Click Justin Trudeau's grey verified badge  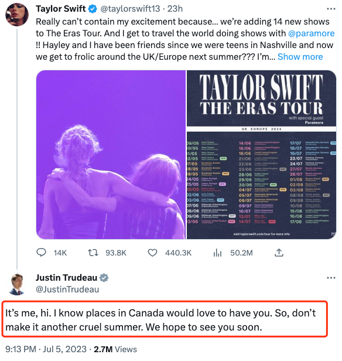[104, 278]
